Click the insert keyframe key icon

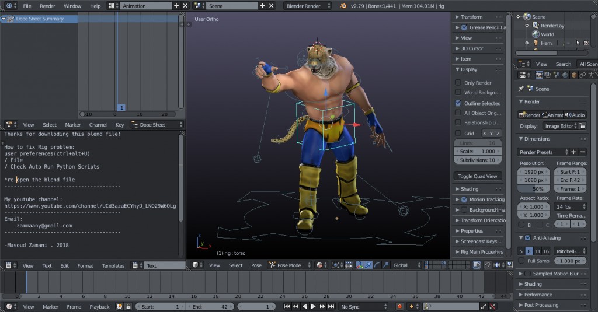484,306
